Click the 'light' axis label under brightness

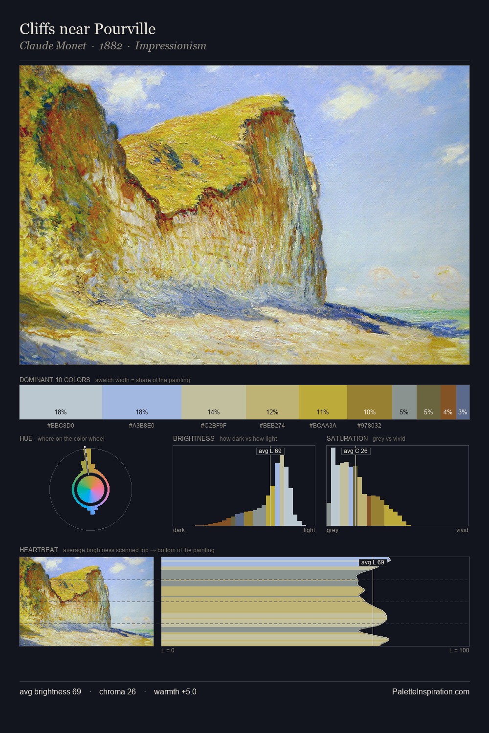click(x=309, y=530)
